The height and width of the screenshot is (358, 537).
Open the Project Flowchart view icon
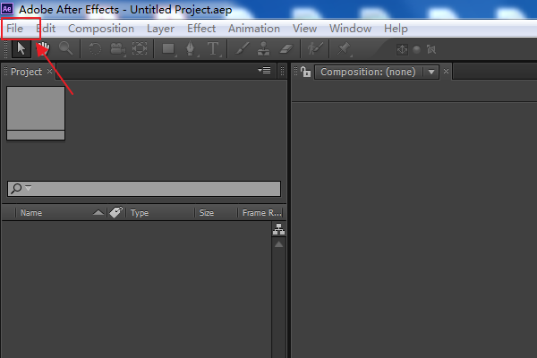(x=278, y=229)
